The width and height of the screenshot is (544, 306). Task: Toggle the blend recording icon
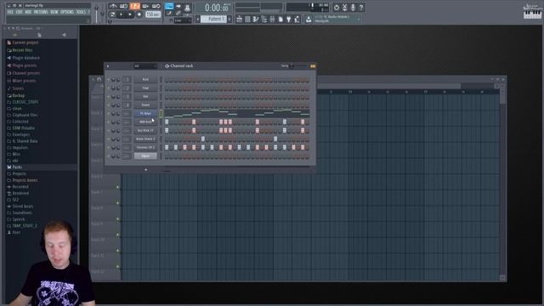click(145, 6)
